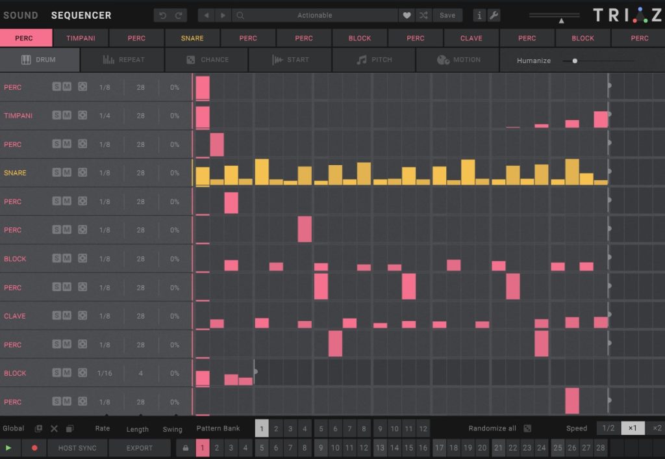
Task: Click the pattern lock icon
Action: coord(186,448)
